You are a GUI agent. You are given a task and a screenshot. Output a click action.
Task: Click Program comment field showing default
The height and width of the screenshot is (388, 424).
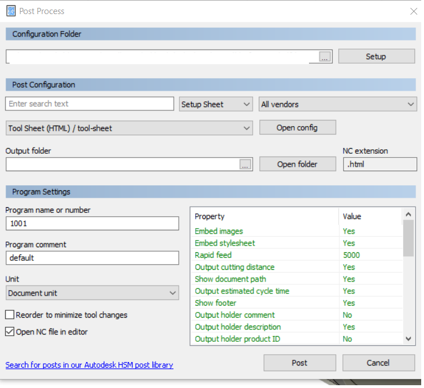[92, 258]
